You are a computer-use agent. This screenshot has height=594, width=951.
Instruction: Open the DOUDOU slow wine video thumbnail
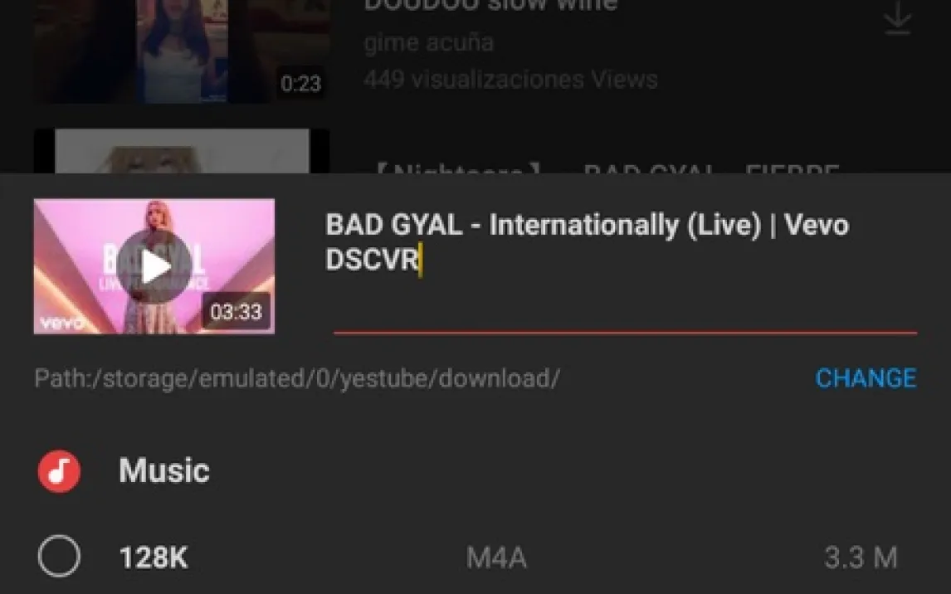pyautogui.click(x=182, y=51)
